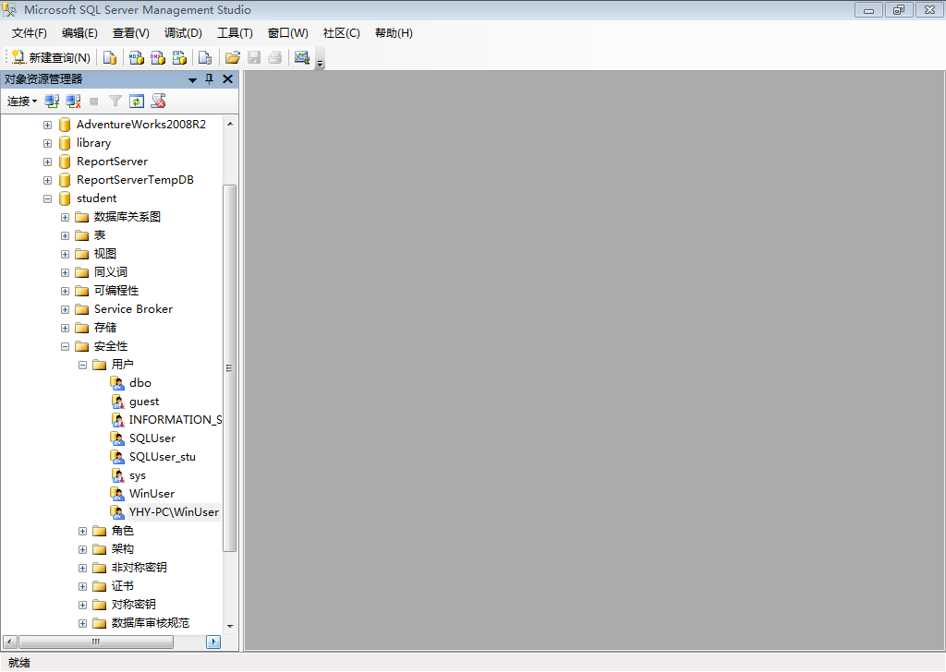The image size is (946, 672).
Task: Expand the ReportServer database node
Action: [48, 162]
